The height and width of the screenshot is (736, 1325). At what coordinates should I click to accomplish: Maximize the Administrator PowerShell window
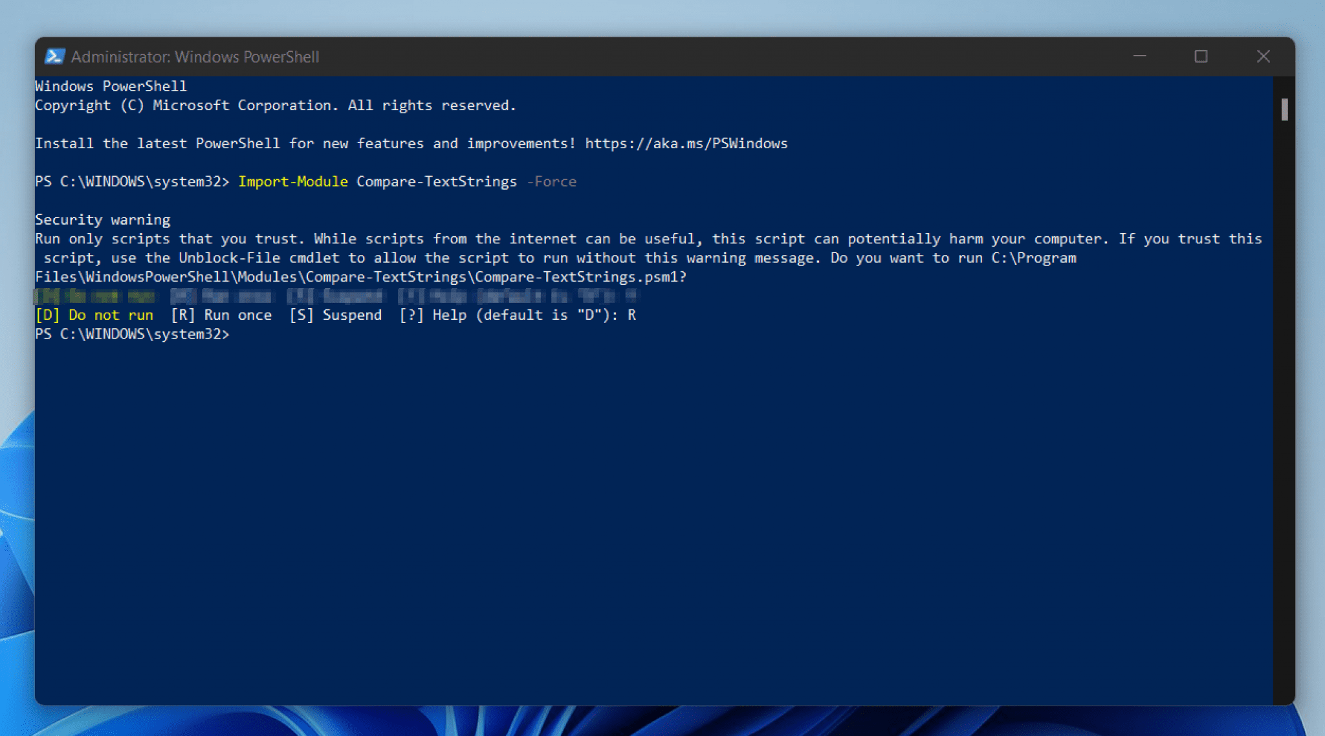pyautogui.click(x=1201, y=56)
